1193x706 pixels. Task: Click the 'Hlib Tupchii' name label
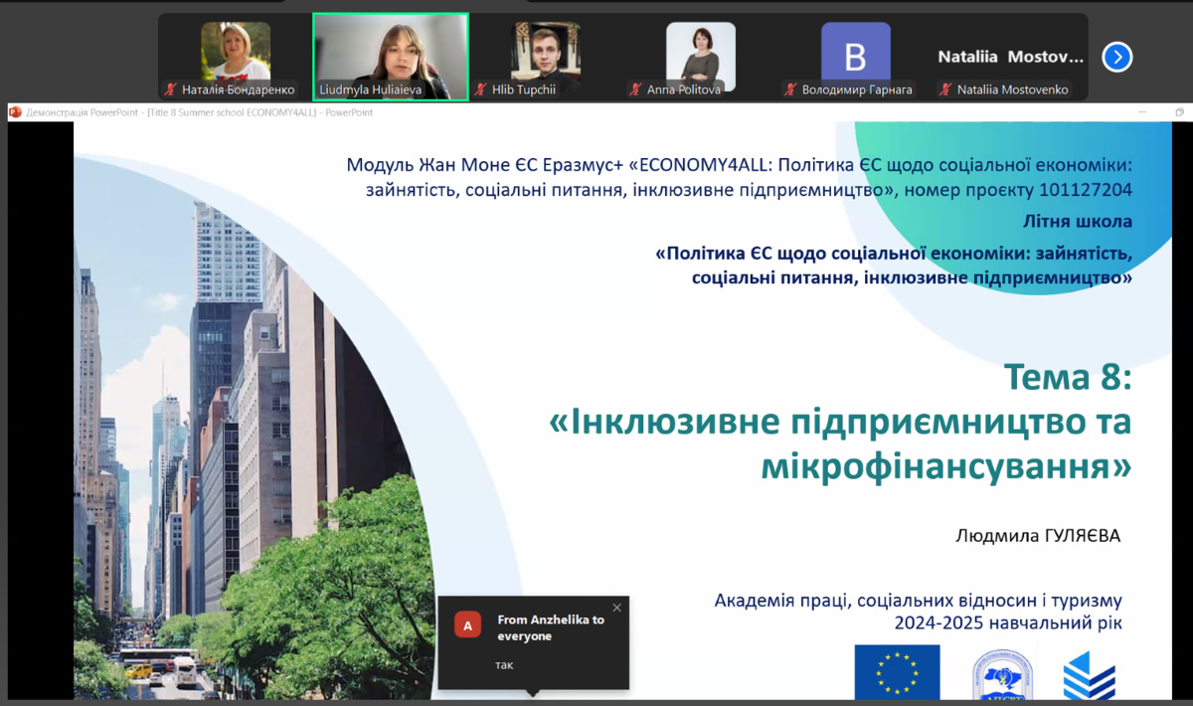[526, 89]
